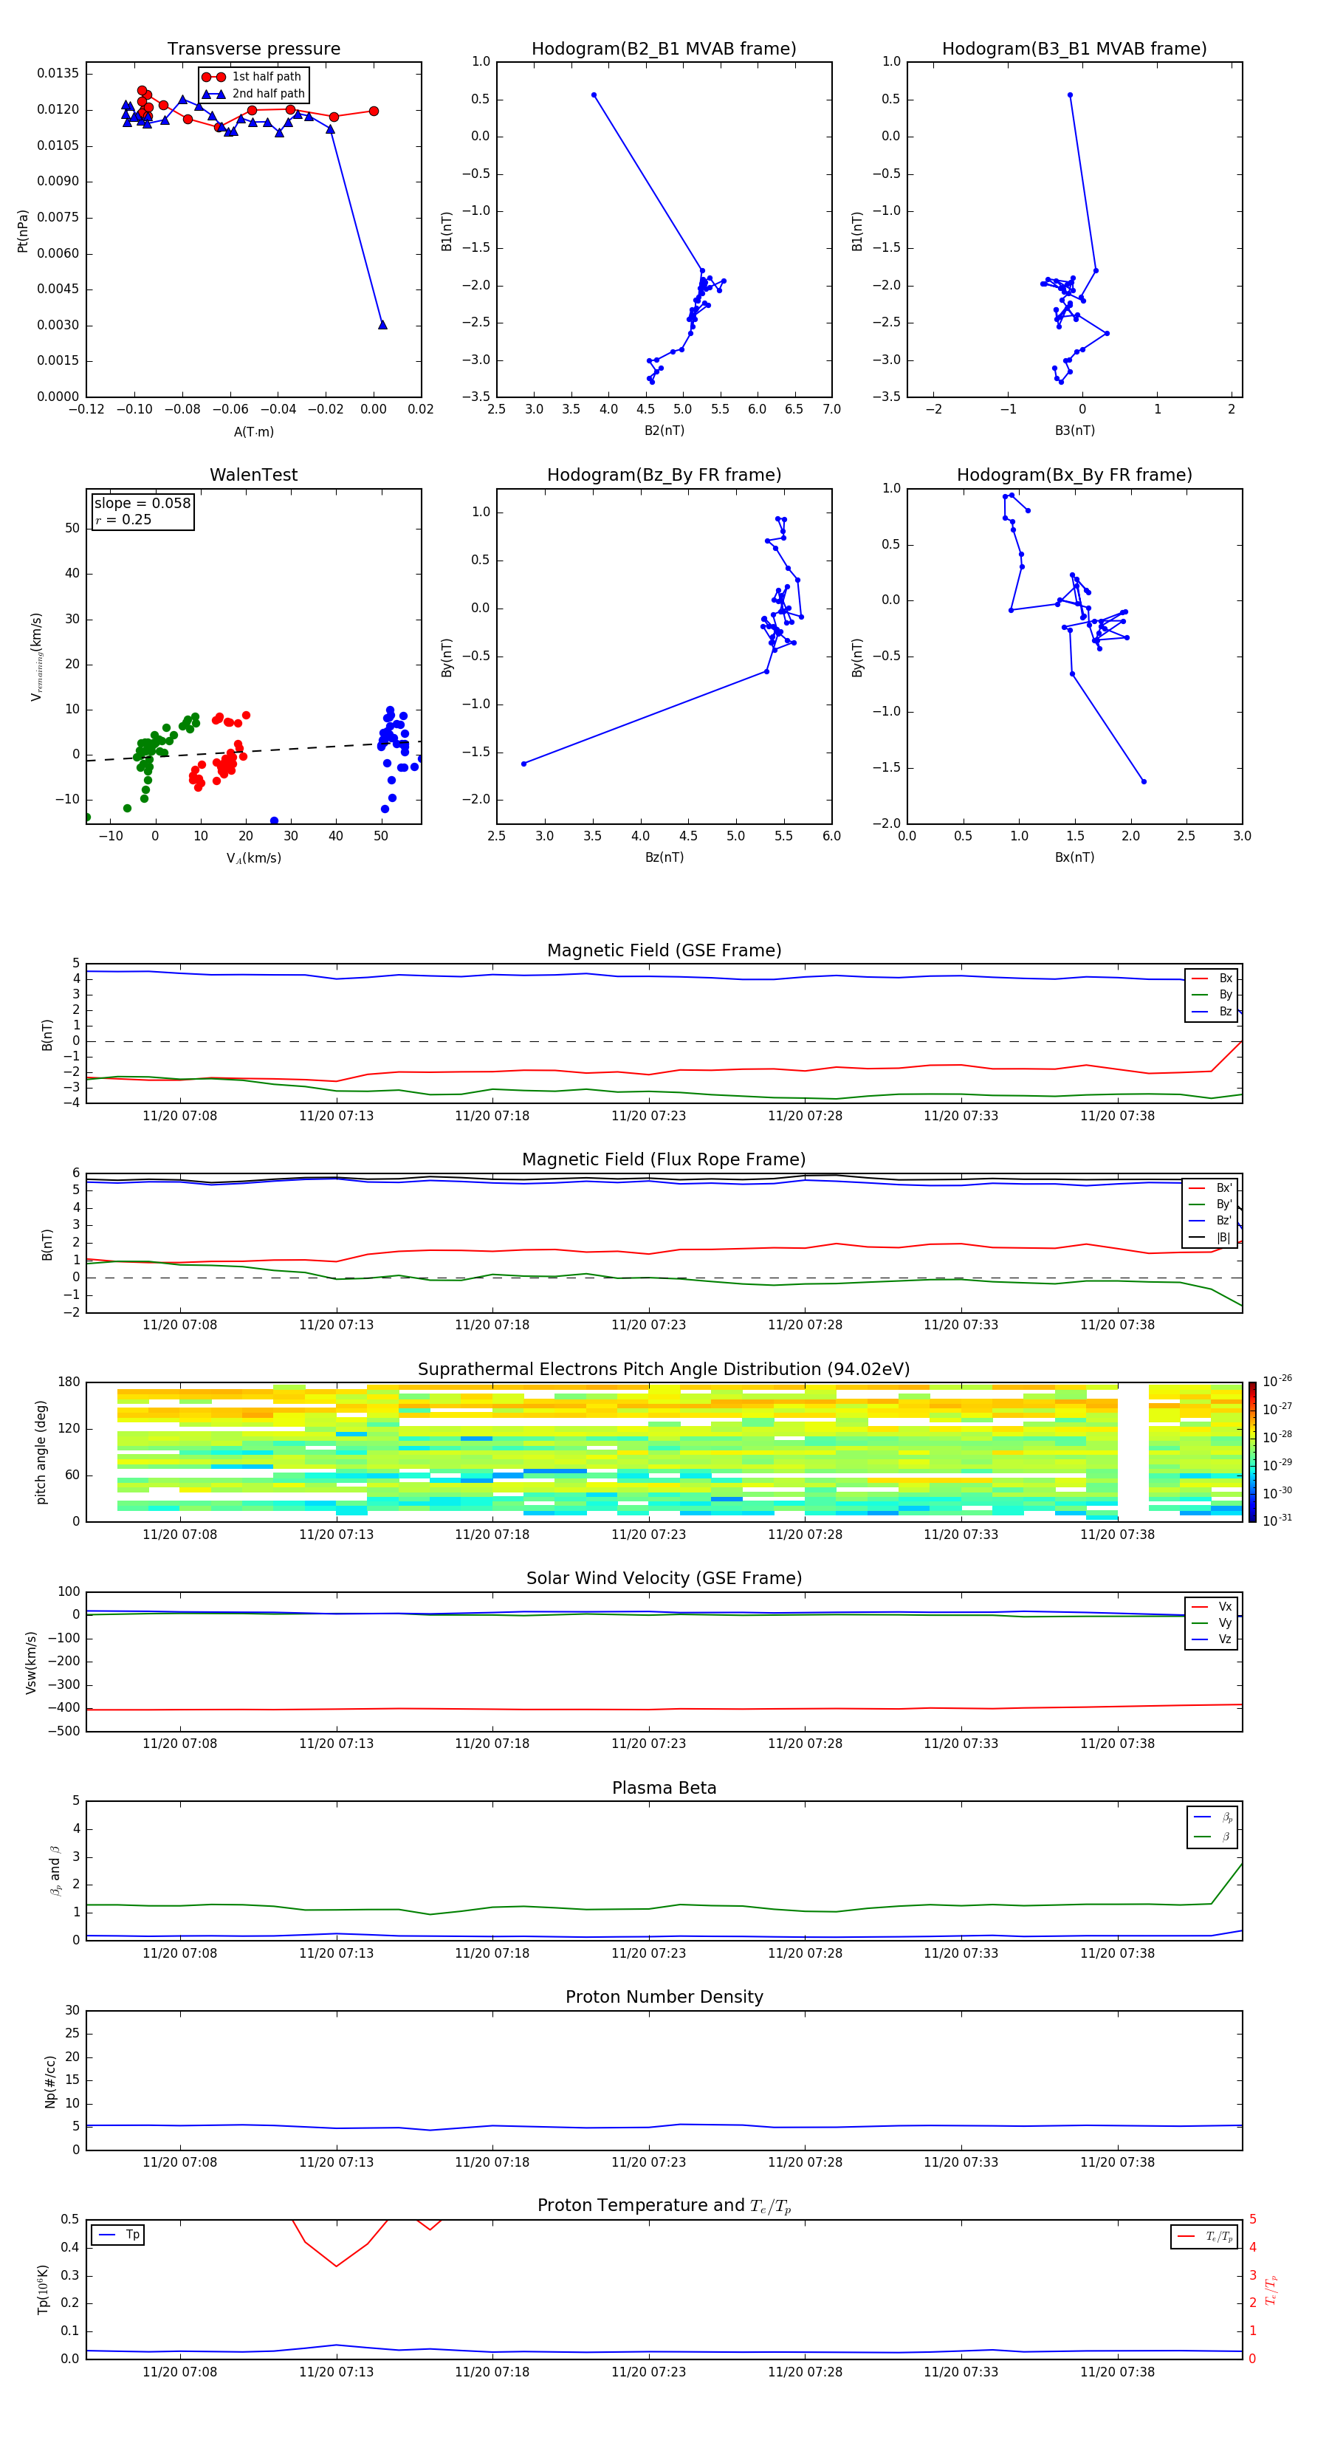Select the Bx' legend entry in Flux Rope panel

coord(1210,1188)
